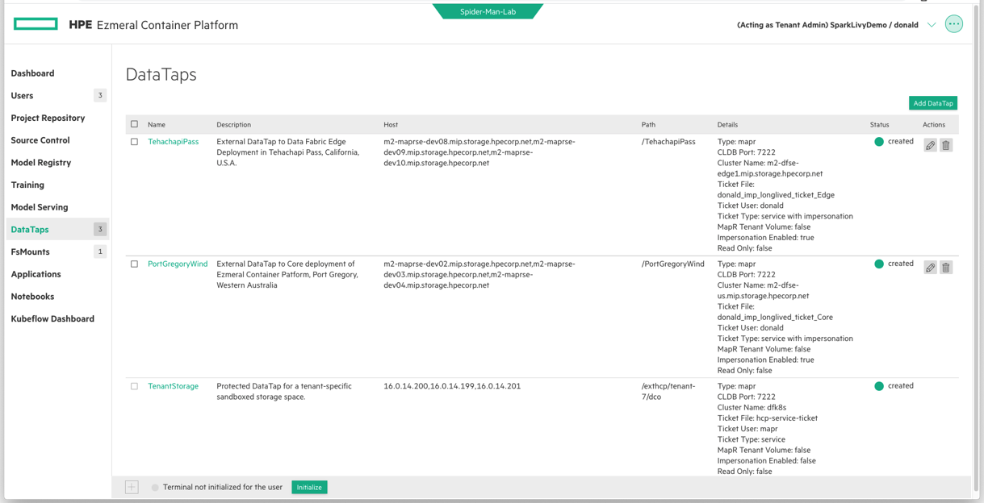Open the TehachapiPass DataTap link
984x503 pixels.
pyautogui.click(x=173, y=142)
